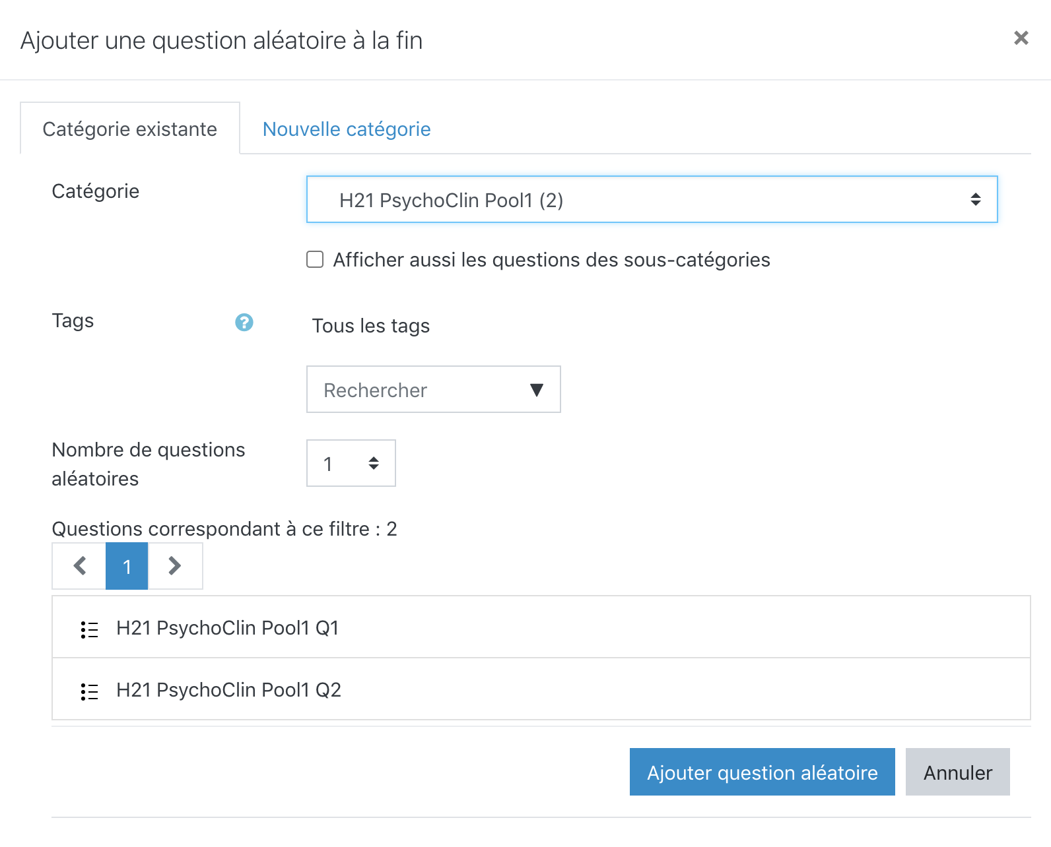The width and height of the screenshot is (1051, 847).
Task: Select the Catégorie existante tab
Action: pos(130,129)
